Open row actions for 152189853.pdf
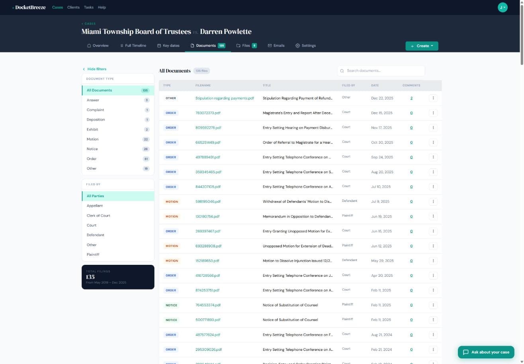The image size is (524, 364). pyautogui.click(x=433, y=261)
